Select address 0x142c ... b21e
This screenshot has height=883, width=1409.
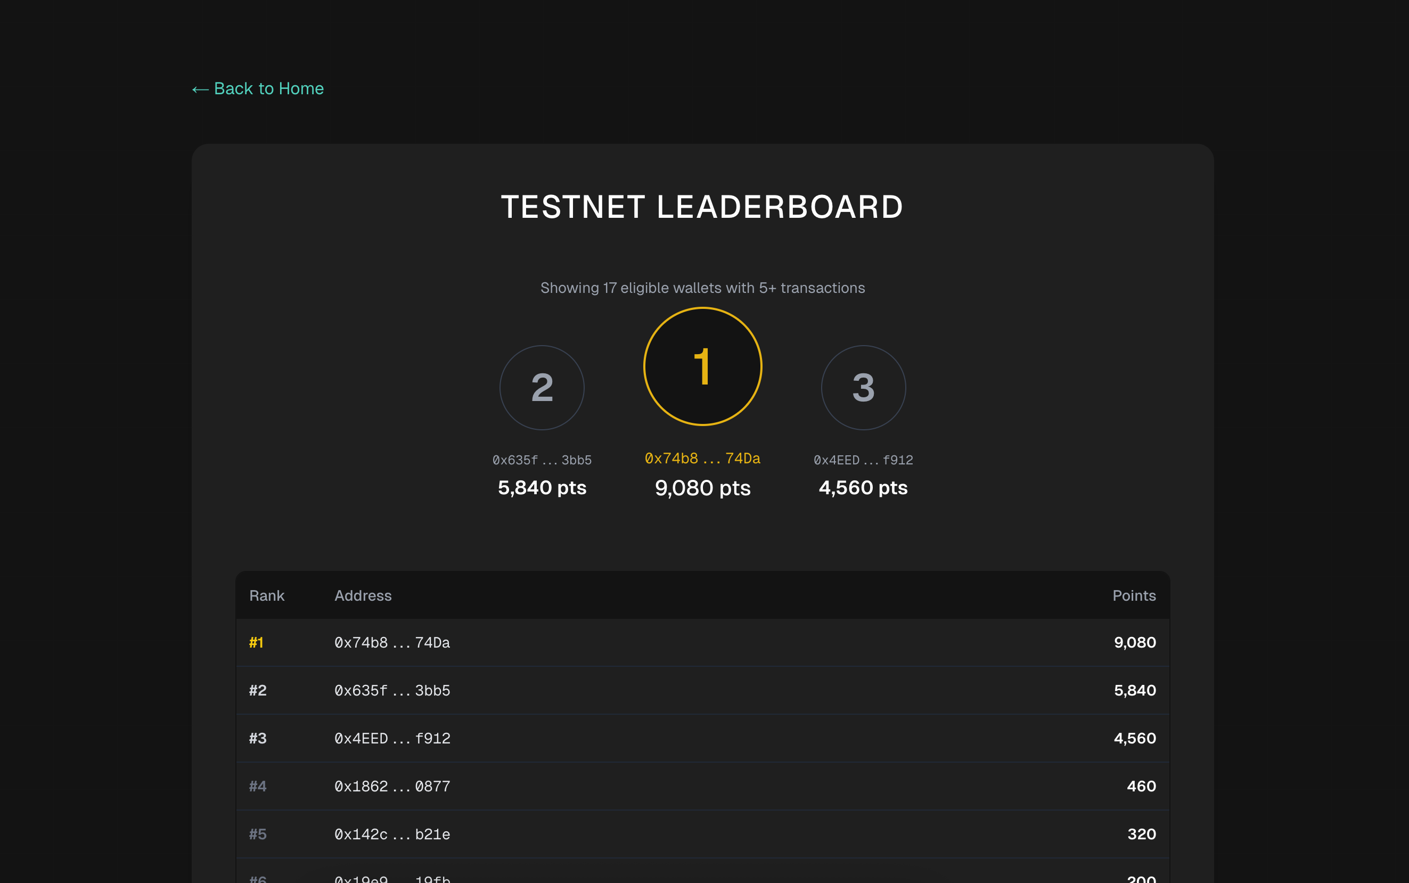[x=392, y=834]
